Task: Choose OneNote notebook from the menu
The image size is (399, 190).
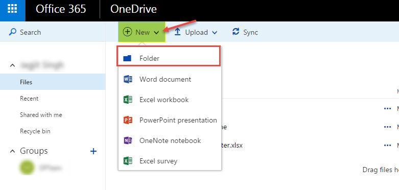Action: click(170, 140)
